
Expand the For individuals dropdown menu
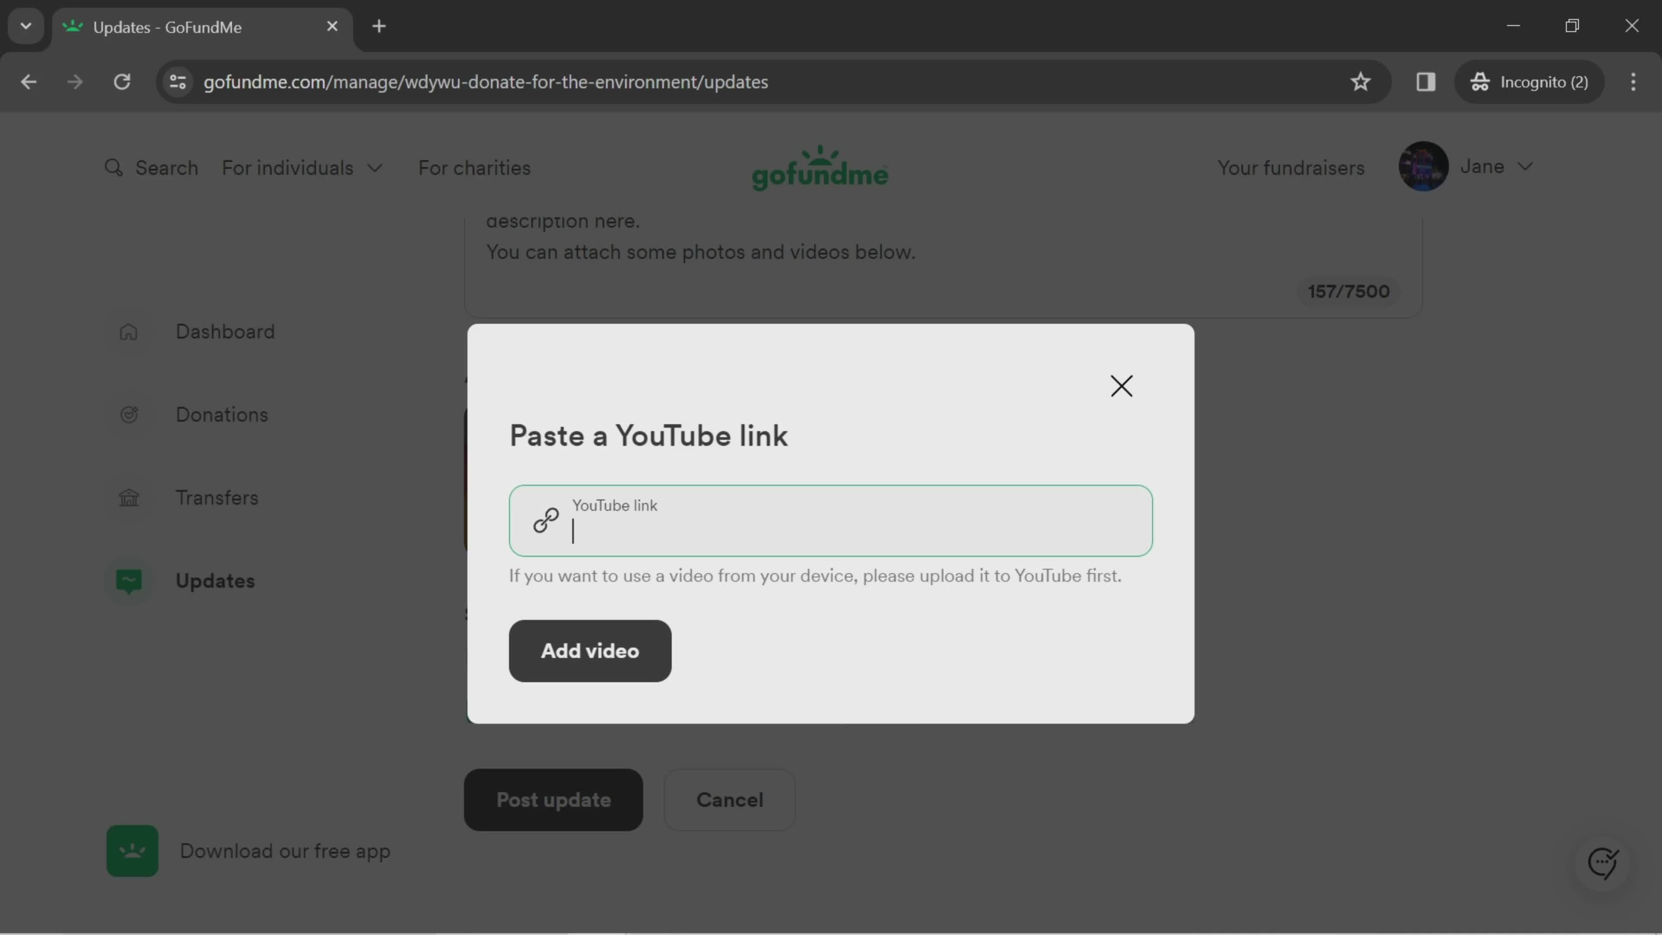tap(303, 168)
